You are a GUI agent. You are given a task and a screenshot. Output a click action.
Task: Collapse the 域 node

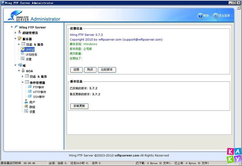15,65
